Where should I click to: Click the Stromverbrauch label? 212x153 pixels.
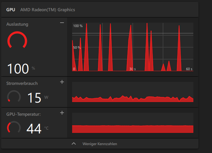click(22, 83)
